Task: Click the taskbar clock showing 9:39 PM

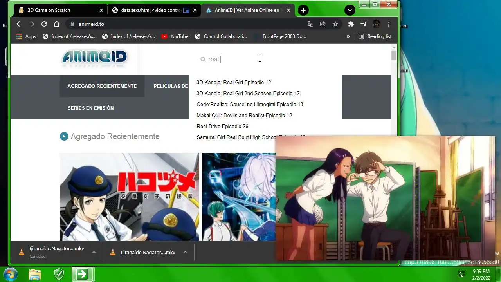Action: point(481,274)
